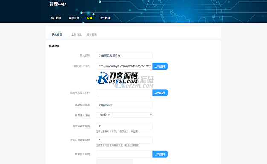Focus the 底部版权信息 input field
Screen dimensions: 267x164
(x=124, y=105)
